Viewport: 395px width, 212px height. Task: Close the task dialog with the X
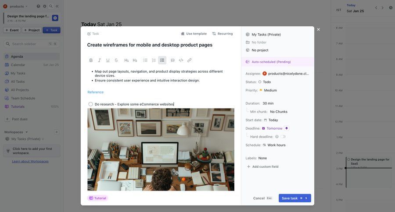[x=319, y=29]
